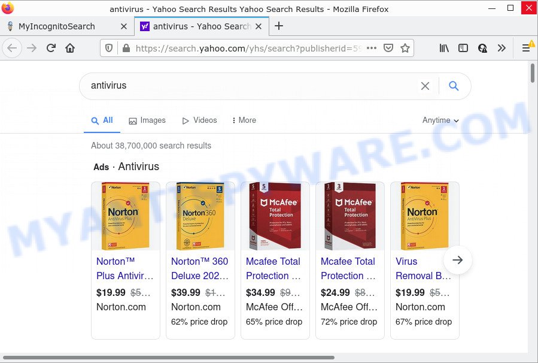Show next ads with arrow button
538x363 pixels.
pos(458,260)
